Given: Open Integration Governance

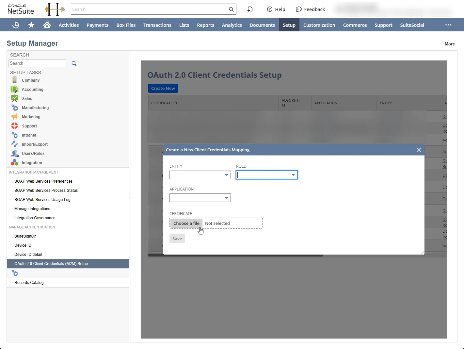Looking at the screenshot, I should [x=35, y=218].
